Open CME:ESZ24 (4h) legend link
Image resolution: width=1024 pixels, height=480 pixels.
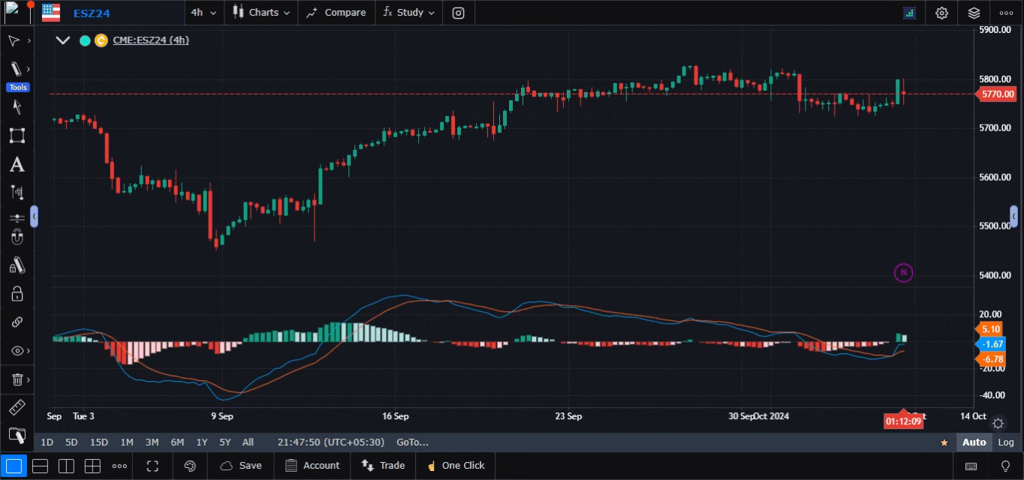click(151, 40)
